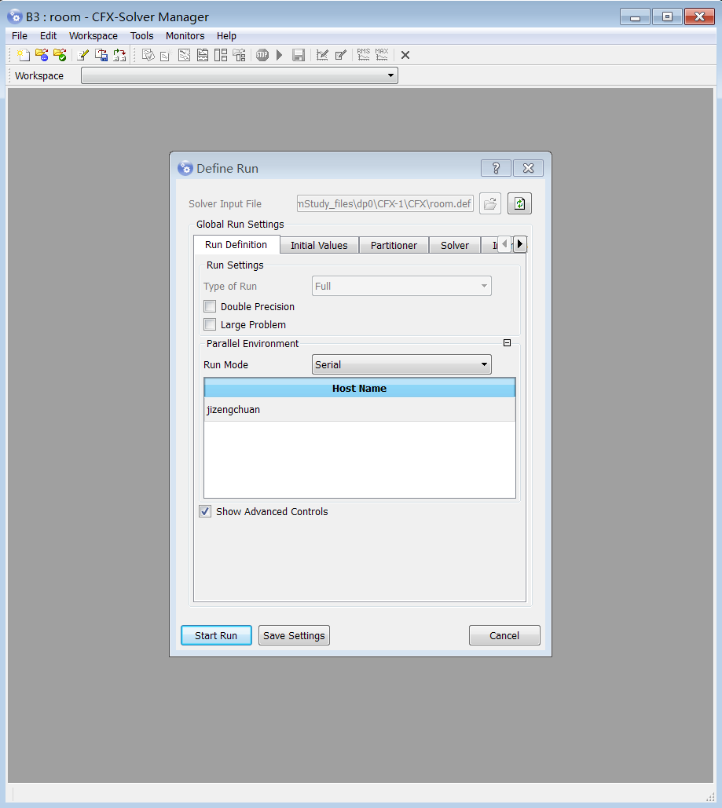
Task: Click the Define Run new-file toolbar icon
Action: coord(24,55)
